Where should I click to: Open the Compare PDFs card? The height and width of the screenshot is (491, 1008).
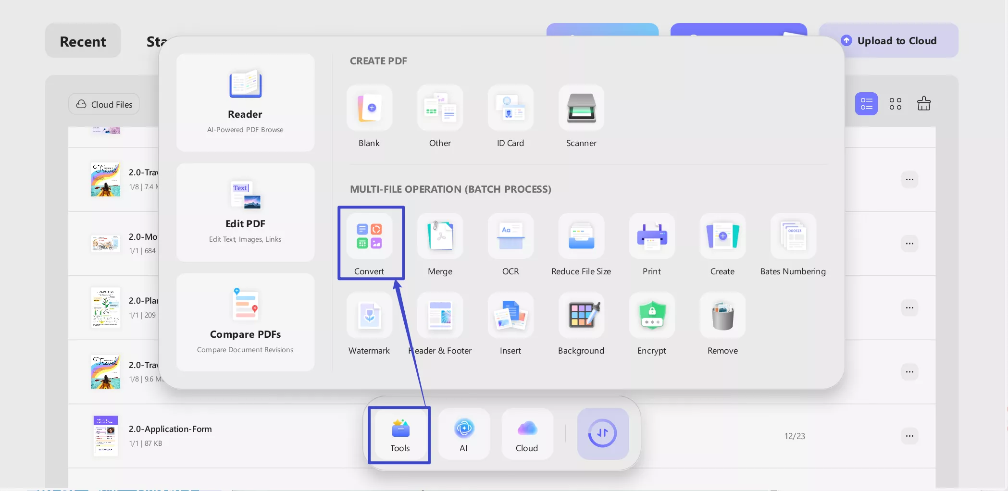click(x=245, y=322)
